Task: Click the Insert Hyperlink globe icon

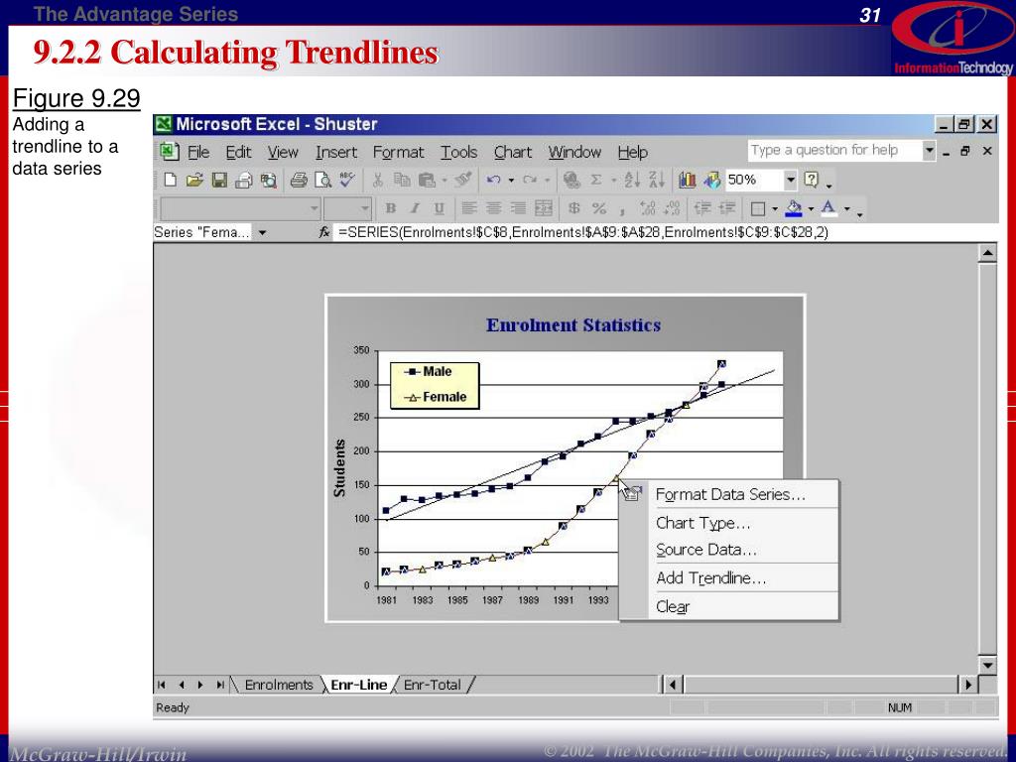Action: [x=571, y=181]
